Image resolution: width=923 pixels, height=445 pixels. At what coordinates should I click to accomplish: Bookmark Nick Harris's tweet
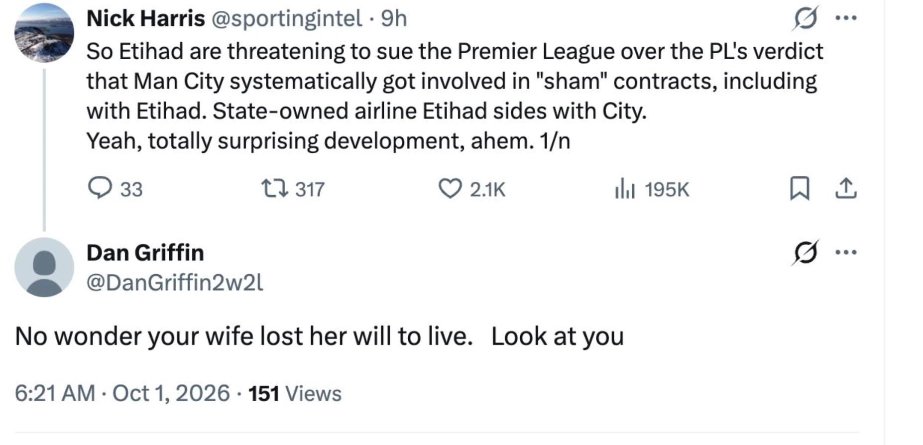pos(800,189)
